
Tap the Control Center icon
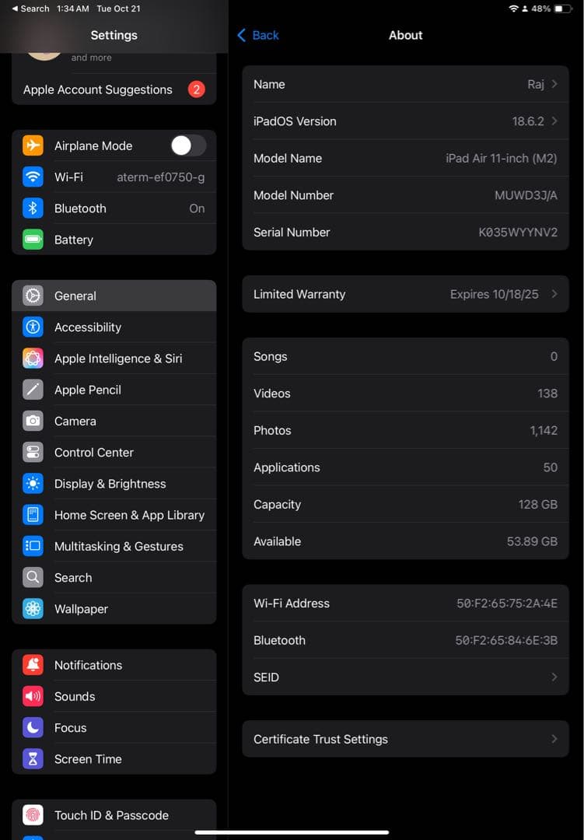tap(33, 452)
